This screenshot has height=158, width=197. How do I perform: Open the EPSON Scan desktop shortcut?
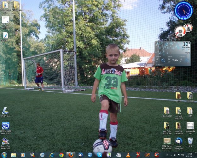[5, 112]
